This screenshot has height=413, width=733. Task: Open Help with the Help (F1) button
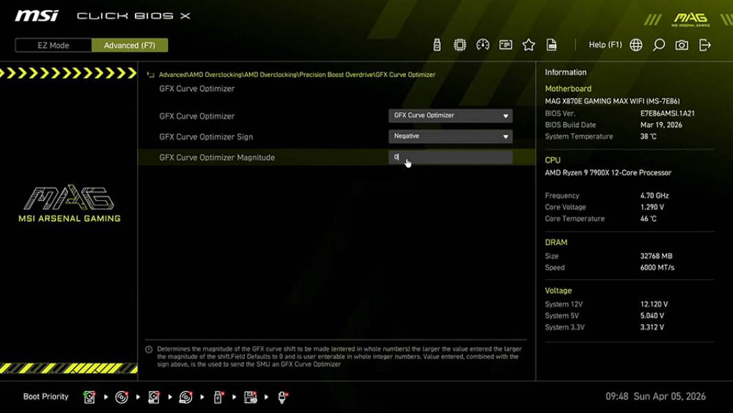point(604,44)
